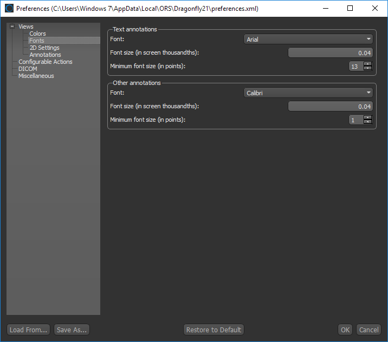The width and height of the screenshot is (388, 342).
Task: Open Miscellaneous preferences section
Action: (x=36, y=76)
